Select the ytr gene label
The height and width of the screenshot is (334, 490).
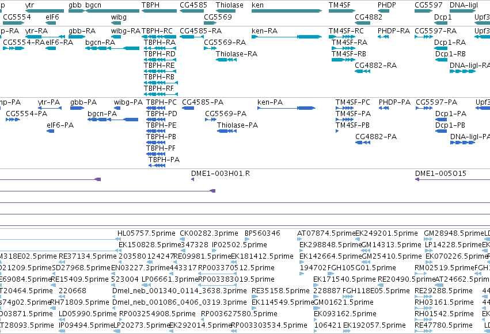click(30, 5)
